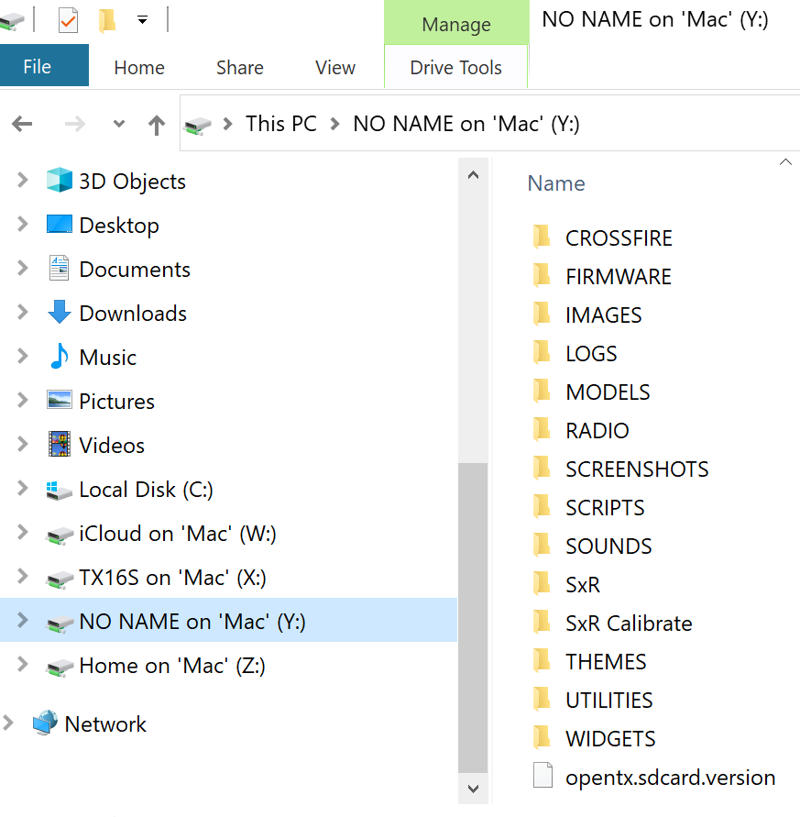
Task: Open the SCREENSHOTS folder
Action: pyautogui.click(x=635, y=469)
